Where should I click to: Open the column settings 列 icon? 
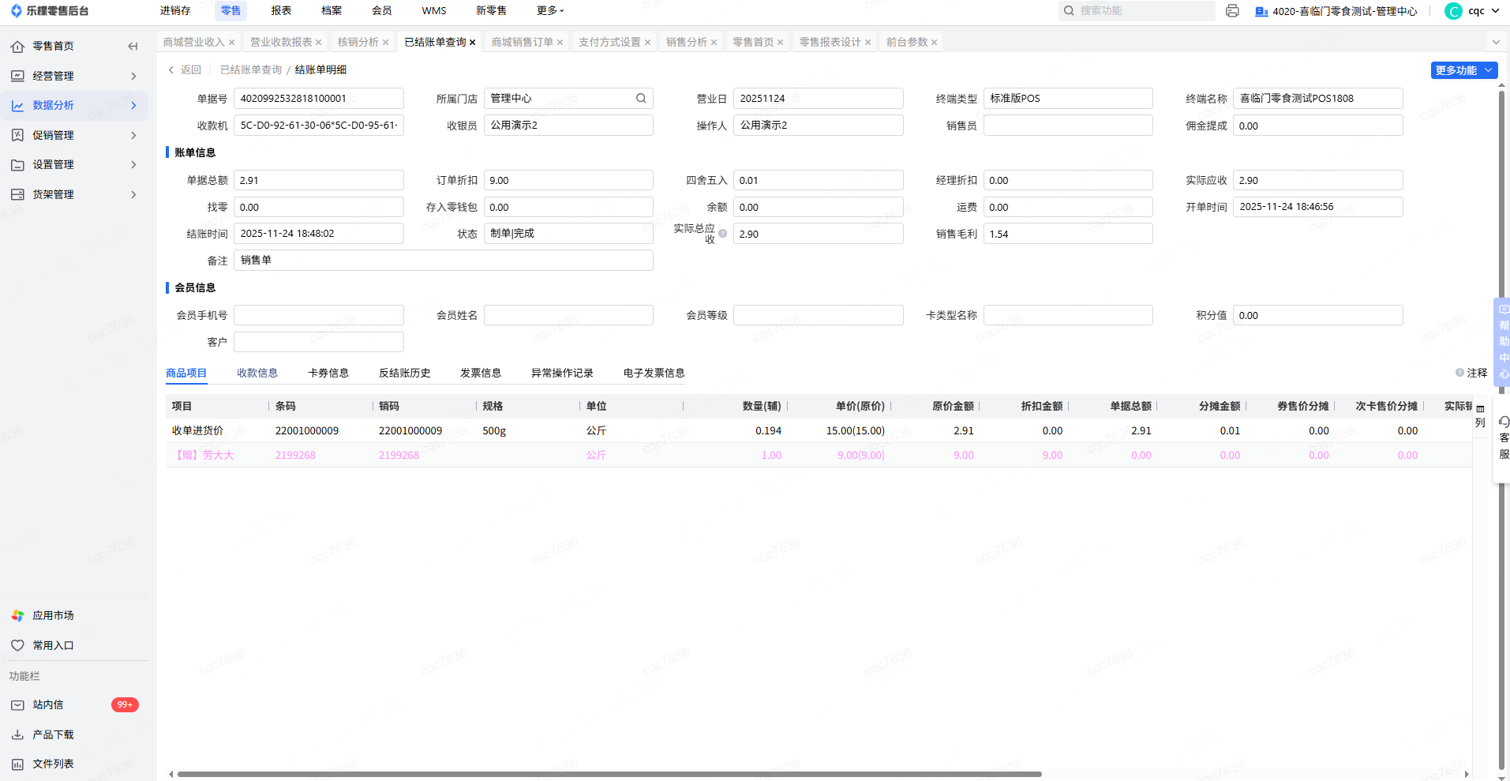click(x=1480, y=416)
